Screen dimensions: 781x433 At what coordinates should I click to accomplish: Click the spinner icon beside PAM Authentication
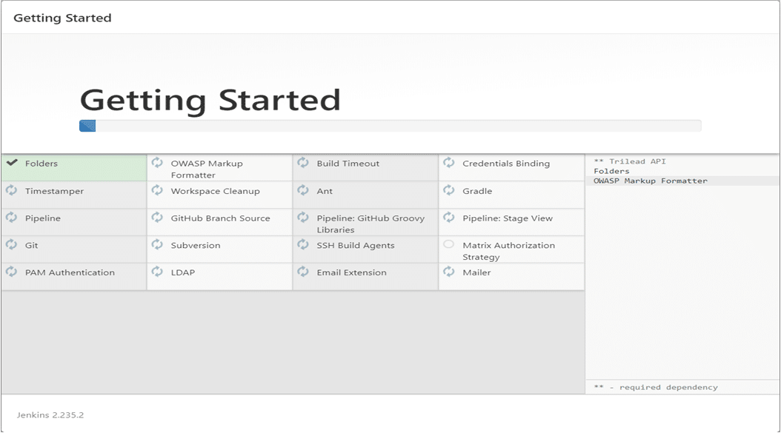[x=11, y=272]
